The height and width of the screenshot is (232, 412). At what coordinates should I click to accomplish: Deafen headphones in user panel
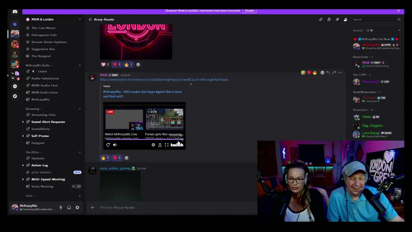[69, 208]
